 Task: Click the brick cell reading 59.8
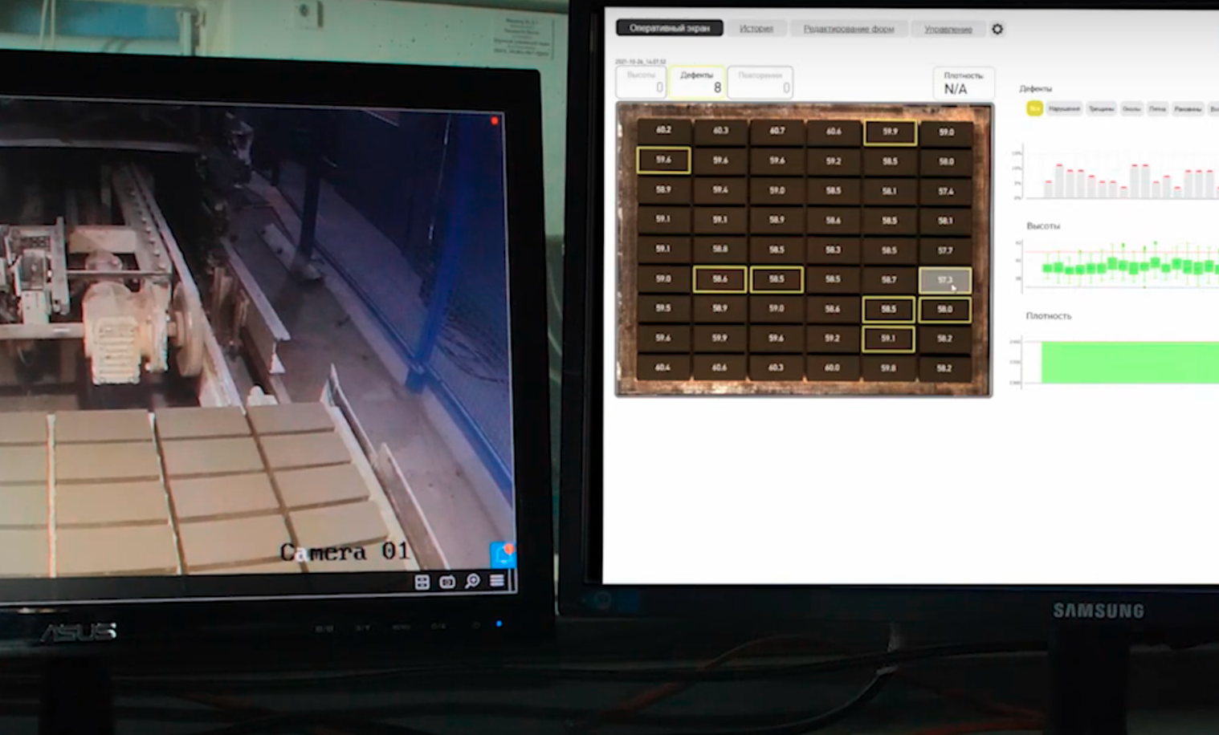(888, 368)
